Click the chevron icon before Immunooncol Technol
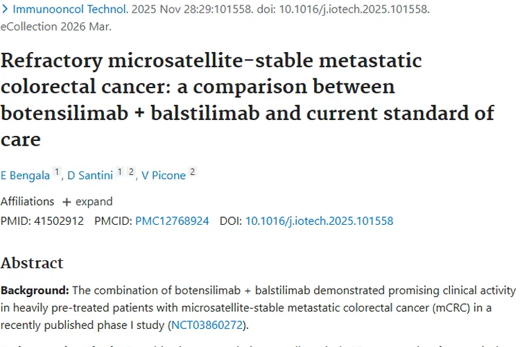520x347 pixels. coord(4,10)
